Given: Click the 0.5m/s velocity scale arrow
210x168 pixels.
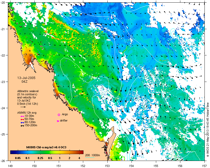Looking at the screenshot, I should (x=23, y=107).
